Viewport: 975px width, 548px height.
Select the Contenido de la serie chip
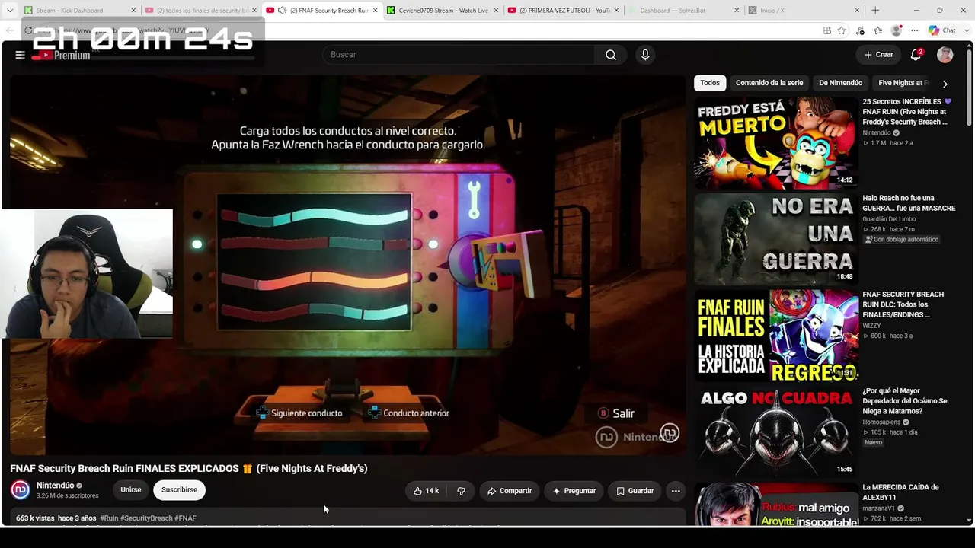pos(769,83)
